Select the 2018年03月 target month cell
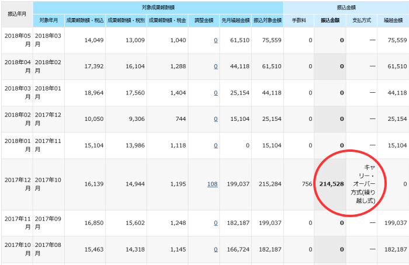The width and height of the screenshot is (409, 265). point(48,40)
